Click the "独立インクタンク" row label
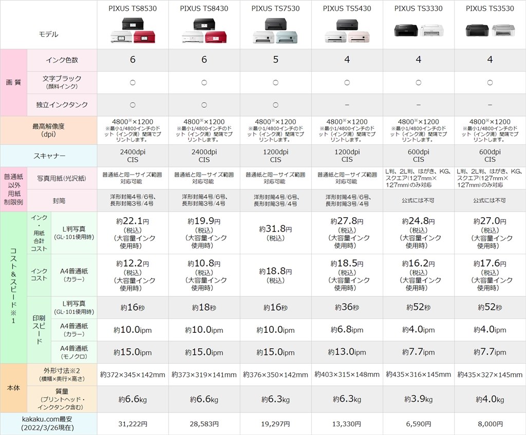Image resolution: width=526 pixels, height=435 pixels. (x=62, y=105)
